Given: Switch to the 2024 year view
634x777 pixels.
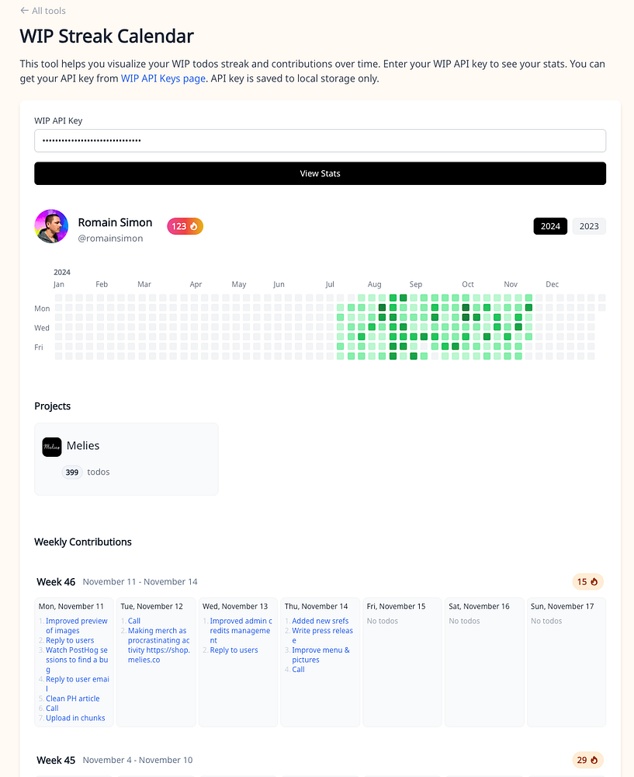Looking at the screenshot, I should pos(550,226).
